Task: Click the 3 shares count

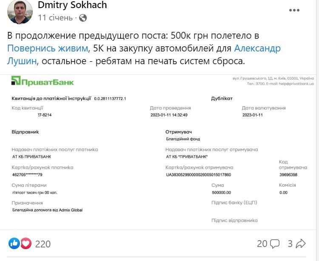Action: (x=290, y=244)
